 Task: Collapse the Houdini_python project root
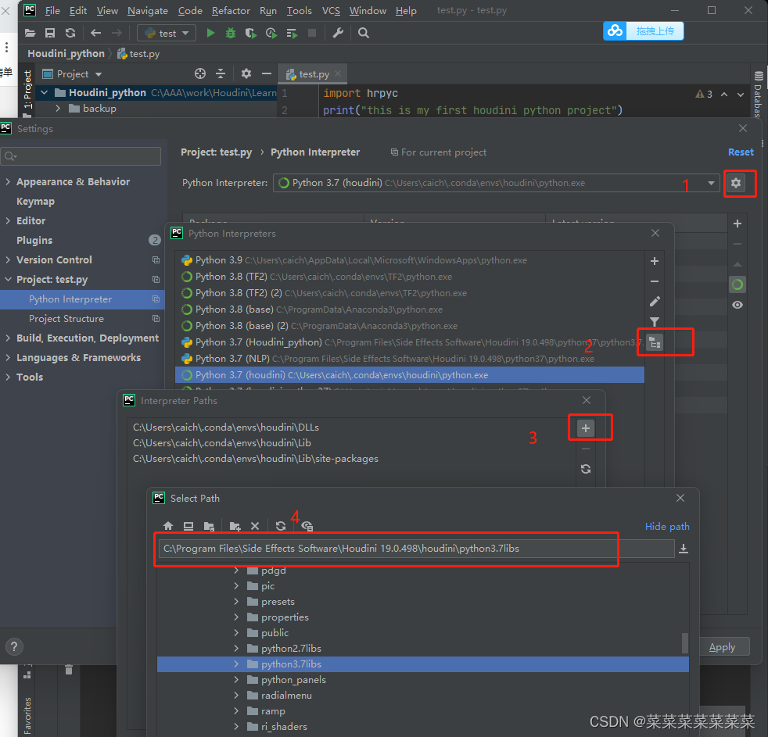(x=44, y=92)
